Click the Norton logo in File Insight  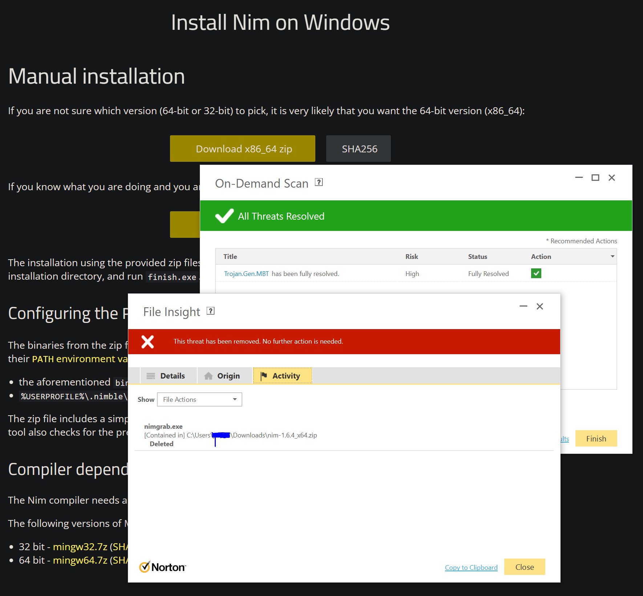point(162,567)
